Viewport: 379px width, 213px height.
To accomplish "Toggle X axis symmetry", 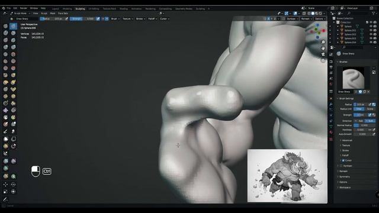I will tap(268, 19).
